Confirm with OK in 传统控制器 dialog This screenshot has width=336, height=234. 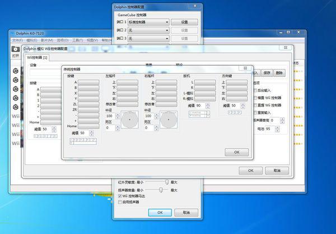236,152
